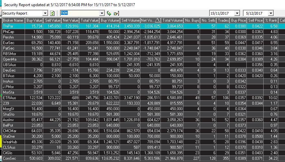This screenshot has width=285, height=162.
Task: Sort by Trades column header
Action: click(223, 20)
